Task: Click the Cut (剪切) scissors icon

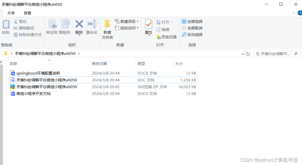Action: pos(16,21)
